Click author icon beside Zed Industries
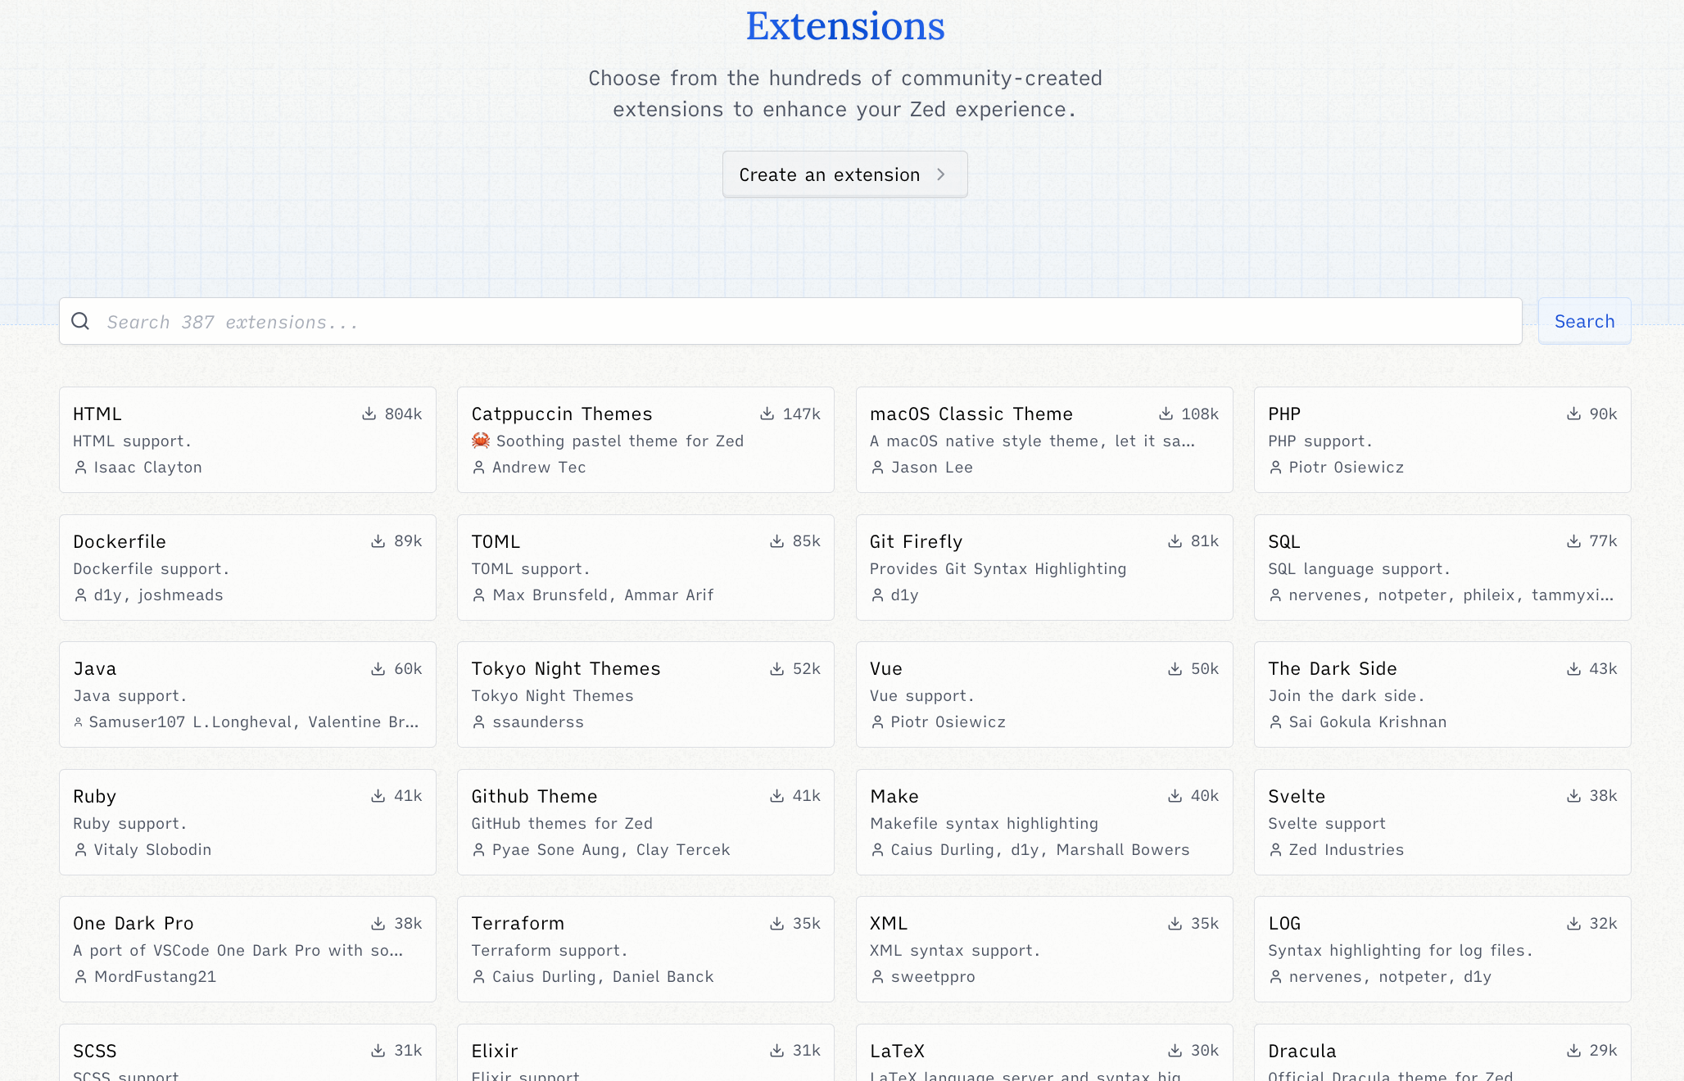 [1275, 850]
